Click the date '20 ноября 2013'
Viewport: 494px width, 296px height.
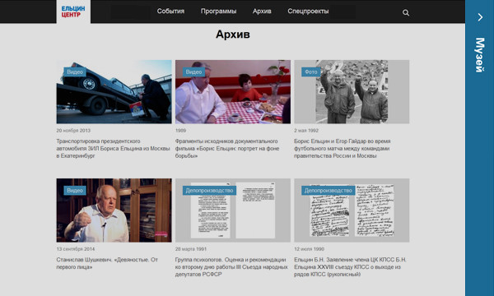point(73,131)
